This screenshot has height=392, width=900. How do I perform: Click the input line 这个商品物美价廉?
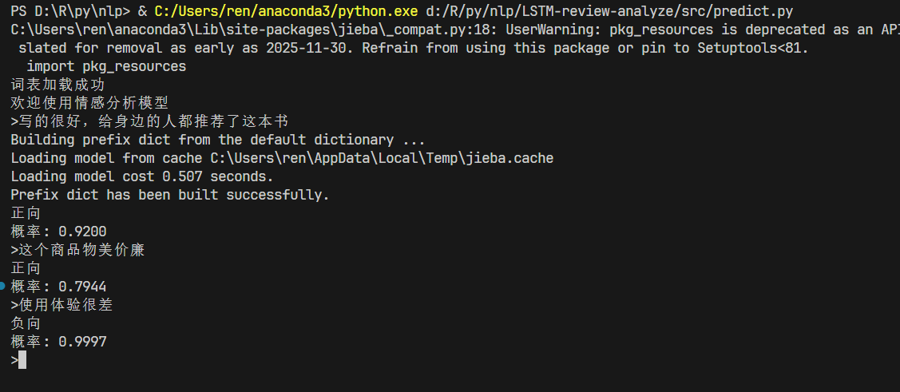(x=80, y=250)
